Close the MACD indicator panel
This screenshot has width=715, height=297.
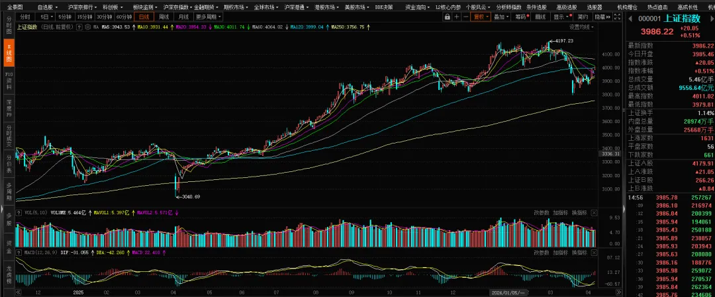[x=594, y=253]
